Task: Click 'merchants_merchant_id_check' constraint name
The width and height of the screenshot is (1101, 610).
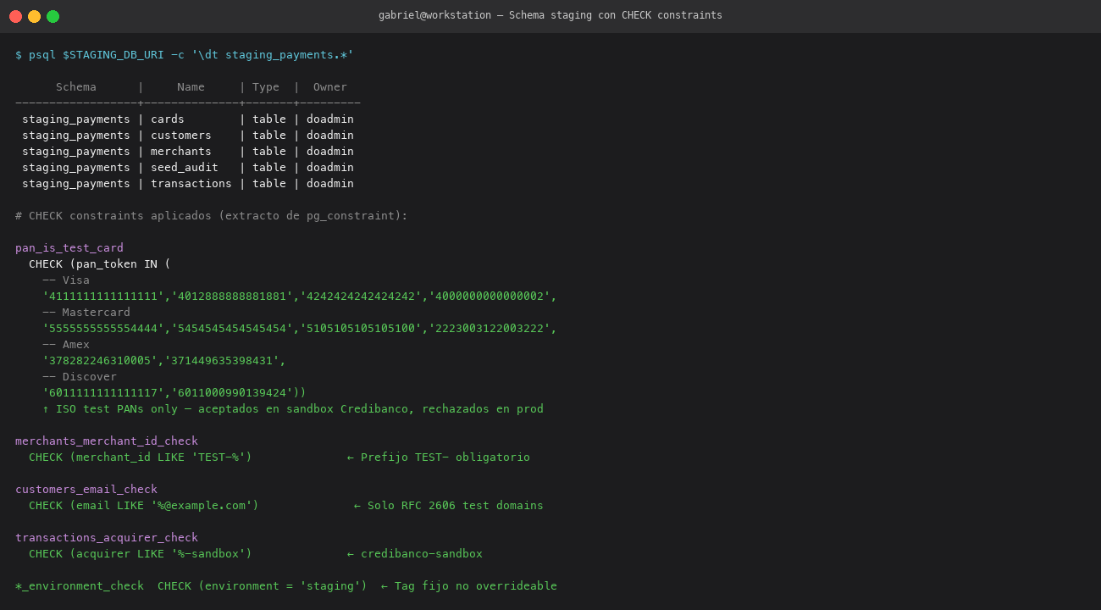Action: 107,441
